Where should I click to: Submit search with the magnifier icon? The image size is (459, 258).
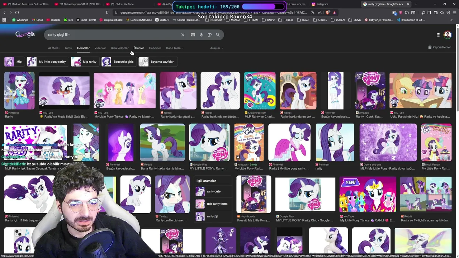coord(218,35)
